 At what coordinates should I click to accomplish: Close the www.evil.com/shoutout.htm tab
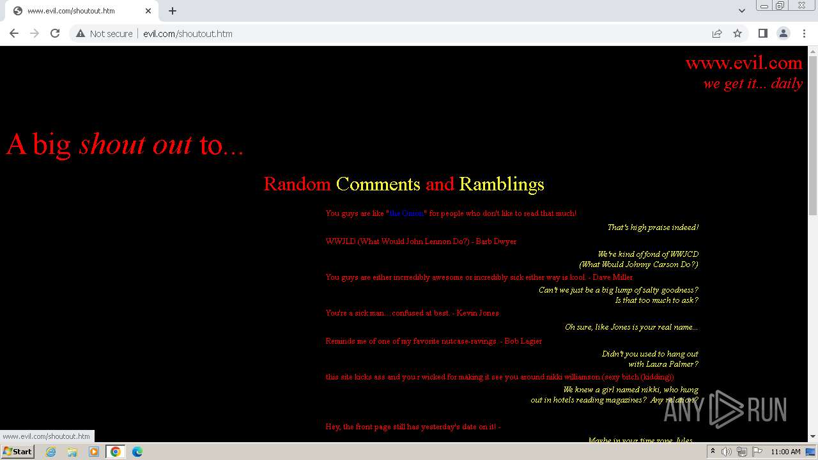click(x=148, y=11)
